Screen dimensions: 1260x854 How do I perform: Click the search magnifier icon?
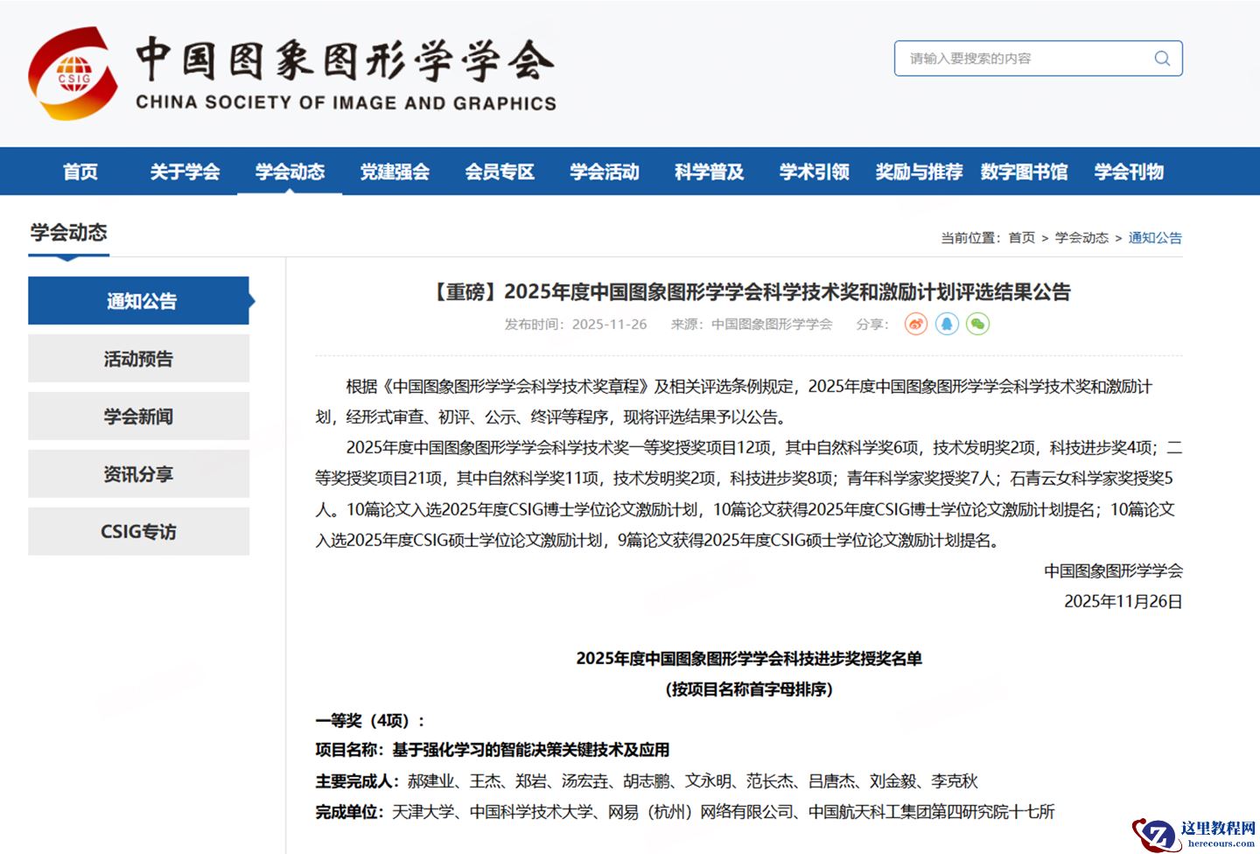(1162, 59)
